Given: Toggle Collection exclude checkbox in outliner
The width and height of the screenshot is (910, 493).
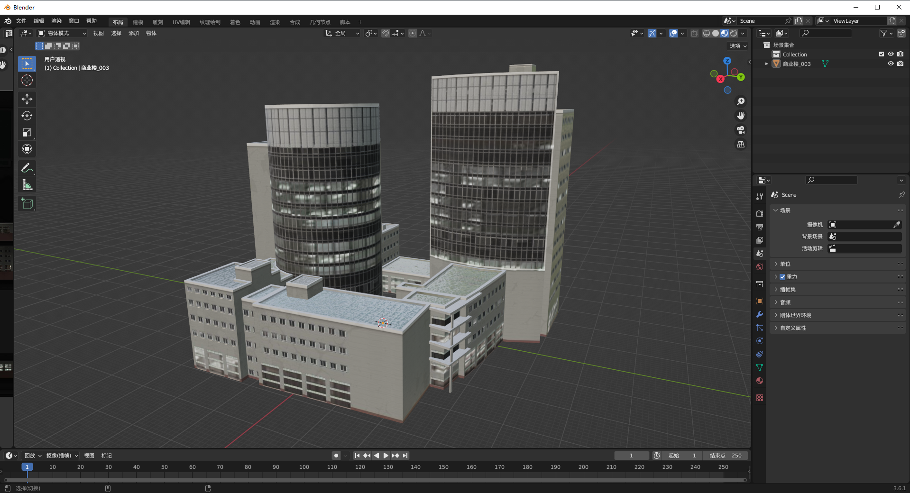Looking at the screenshot, I should pos(882,54).
